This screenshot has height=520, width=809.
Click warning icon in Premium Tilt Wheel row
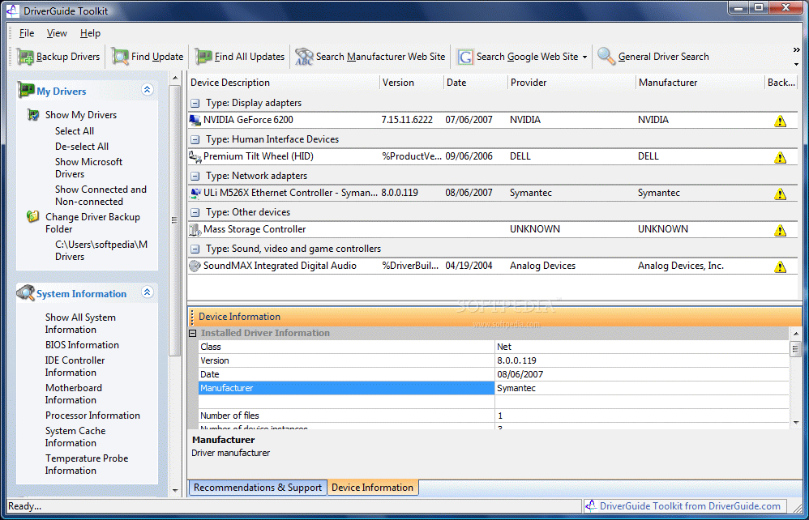click(x=780, y=158)
